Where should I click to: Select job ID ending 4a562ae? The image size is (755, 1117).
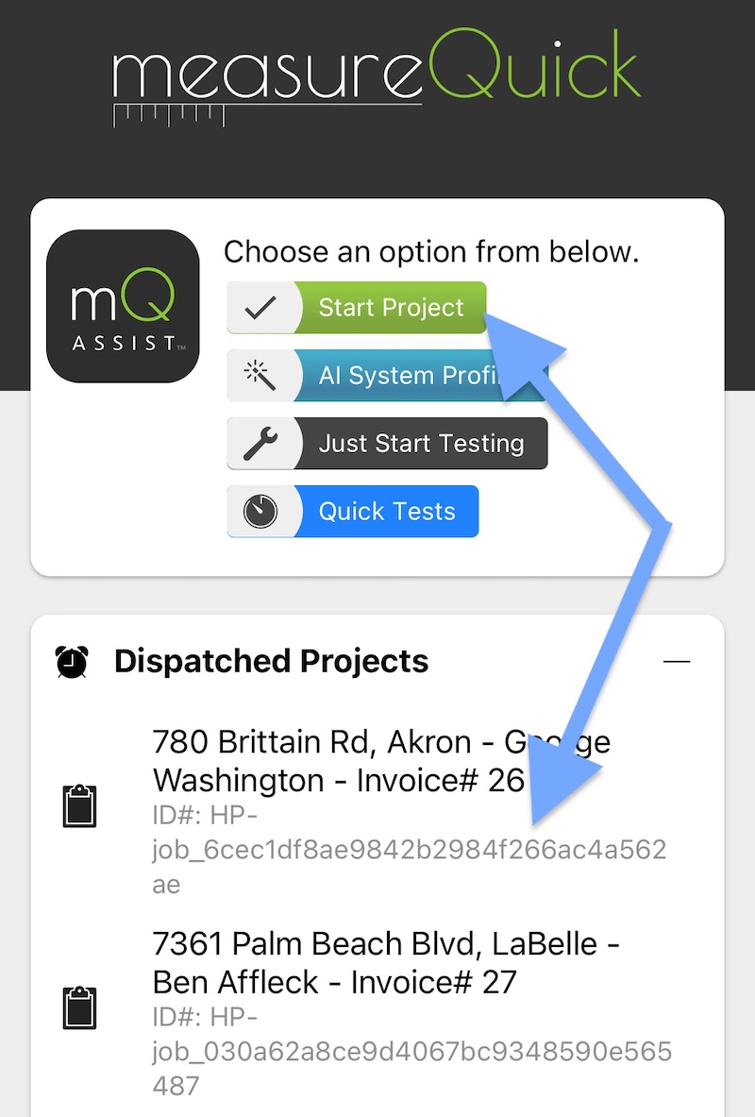410,850
